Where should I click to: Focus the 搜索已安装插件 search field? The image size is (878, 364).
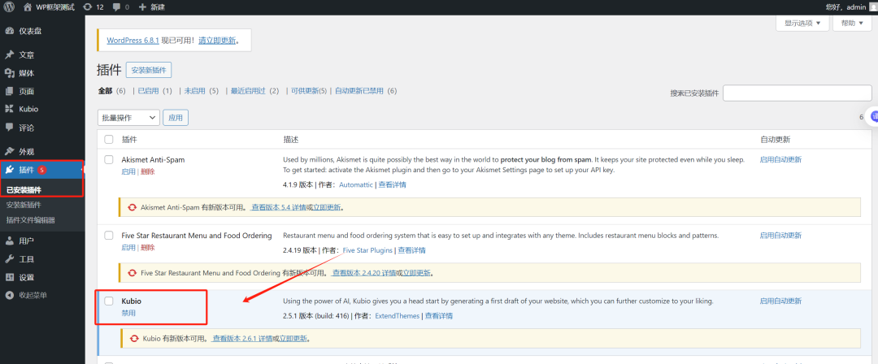click(x=798, y=93)
